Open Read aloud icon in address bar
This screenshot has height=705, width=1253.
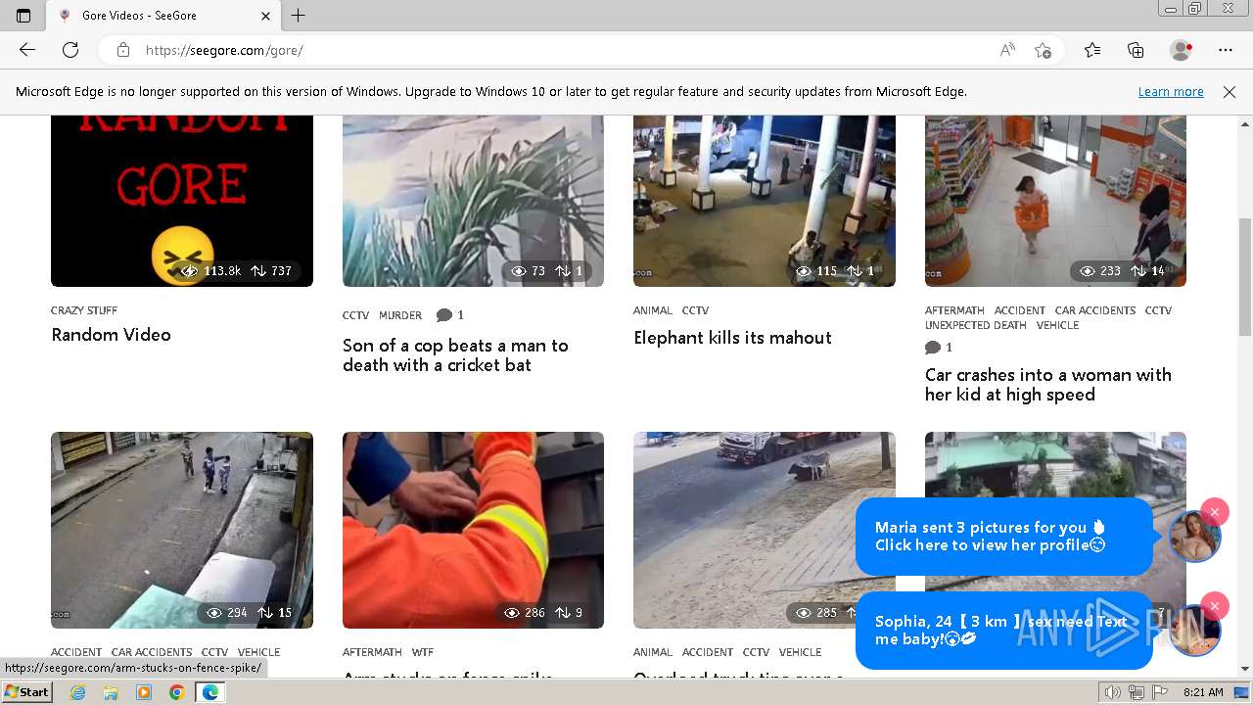tap(1007, 50)
